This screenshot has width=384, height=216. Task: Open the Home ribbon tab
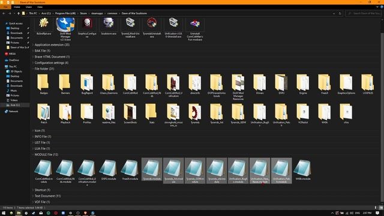pos(17,7)
